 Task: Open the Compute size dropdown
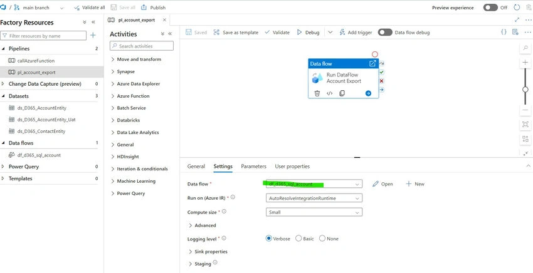pyautogui.click(x=314, y=212)
